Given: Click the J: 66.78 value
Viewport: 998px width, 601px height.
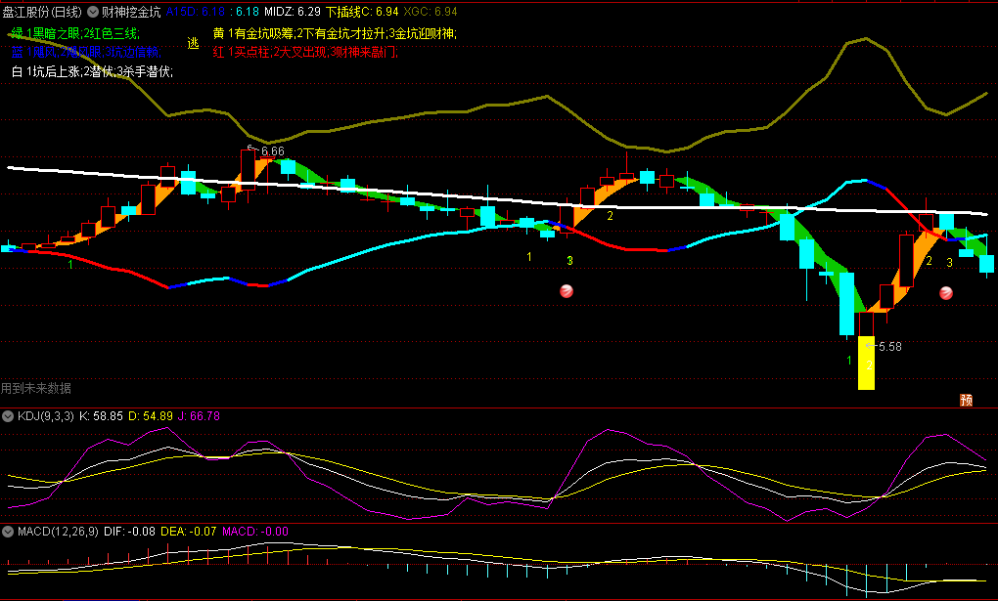Looking at the screenshot, I should coord(199,416).
